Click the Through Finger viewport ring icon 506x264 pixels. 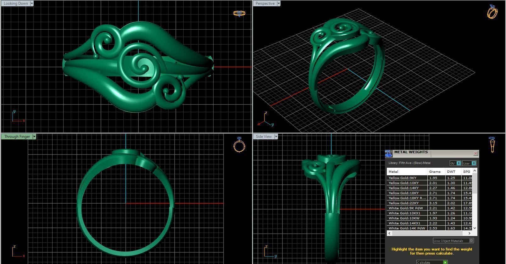pos(239,145)
